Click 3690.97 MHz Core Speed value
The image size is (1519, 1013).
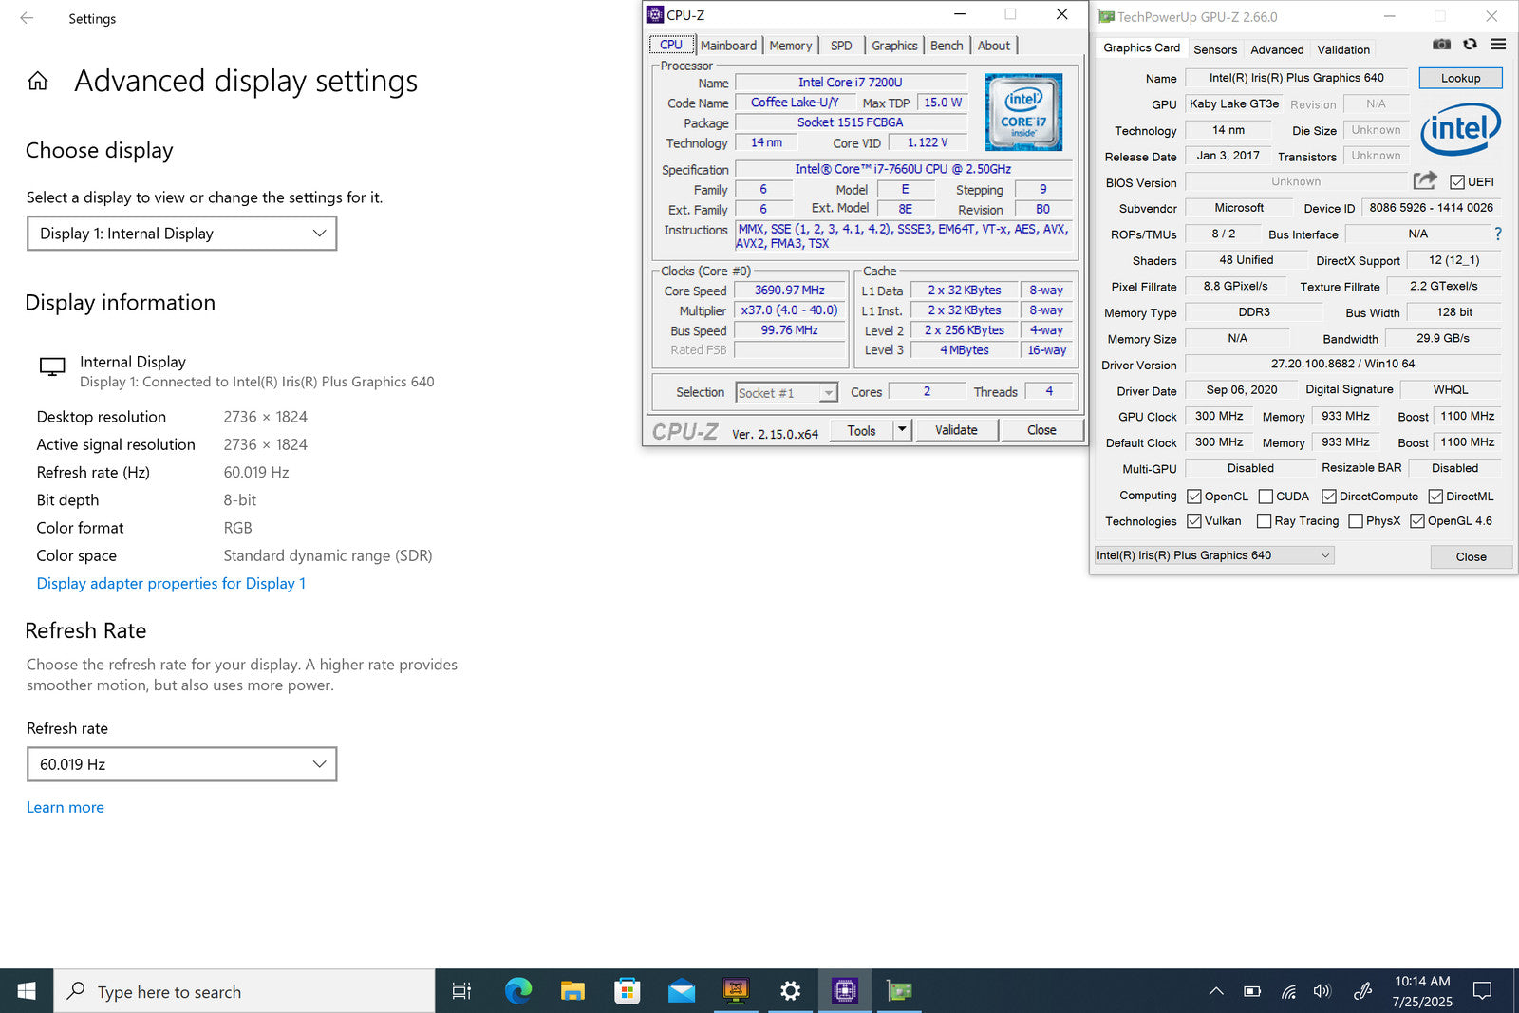[x=790, y=291]
